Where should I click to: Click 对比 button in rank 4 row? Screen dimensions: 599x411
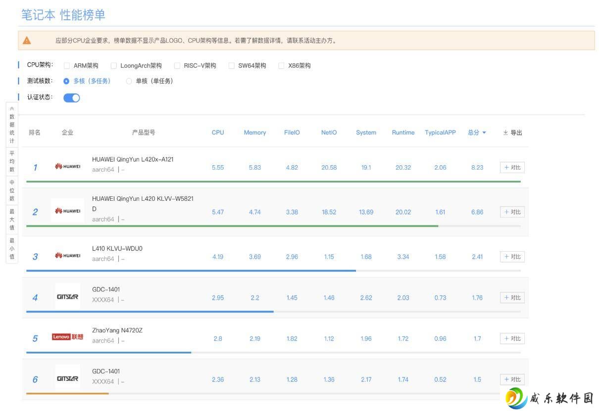[512, 297]
